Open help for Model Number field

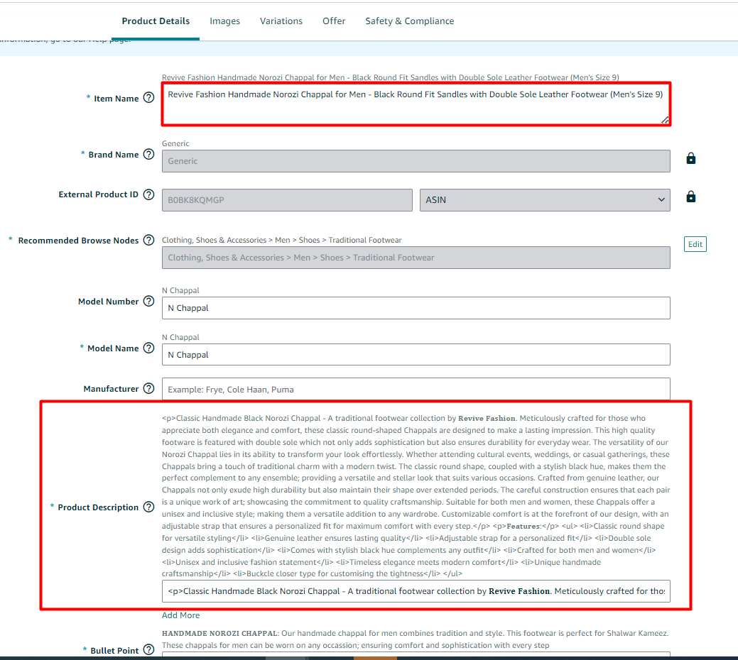click(x=148, y=302)
